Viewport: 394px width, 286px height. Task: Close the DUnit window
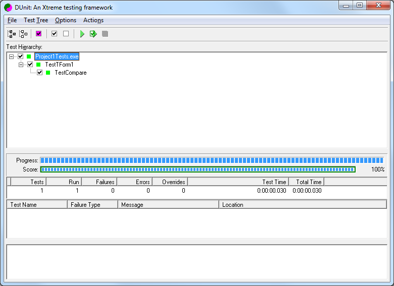point(378,5)
